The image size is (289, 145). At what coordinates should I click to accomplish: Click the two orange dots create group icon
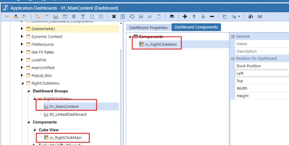[7, 16]
